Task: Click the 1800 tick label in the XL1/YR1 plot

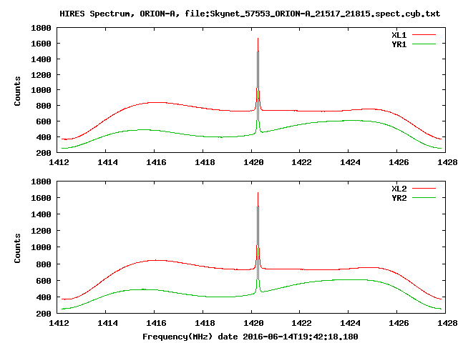Action: (41, 28)
